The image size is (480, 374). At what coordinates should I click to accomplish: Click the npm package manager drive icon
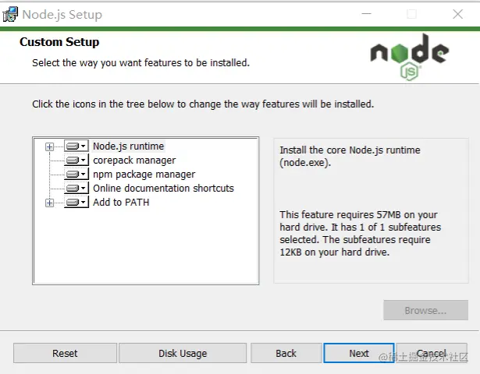point(76,175)
